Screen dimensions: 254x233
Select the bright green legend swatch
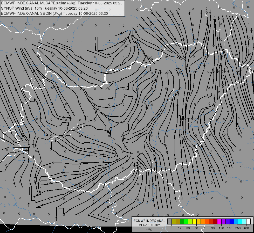186,221
